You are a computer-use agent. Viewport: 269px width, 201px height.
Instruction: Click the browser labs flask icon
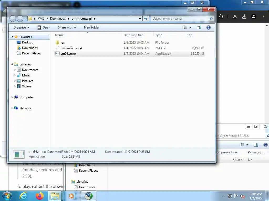point(235,16)
